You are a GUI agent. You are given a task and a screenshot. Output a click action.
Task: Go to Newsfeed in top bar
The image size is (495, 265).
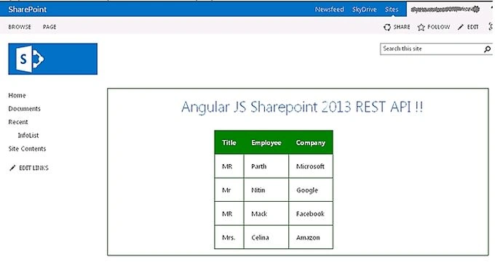(x=329, y=9)
